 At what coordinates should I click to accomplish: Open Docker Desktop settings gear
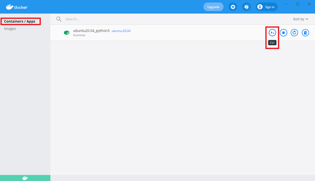(x=233, y=7)
